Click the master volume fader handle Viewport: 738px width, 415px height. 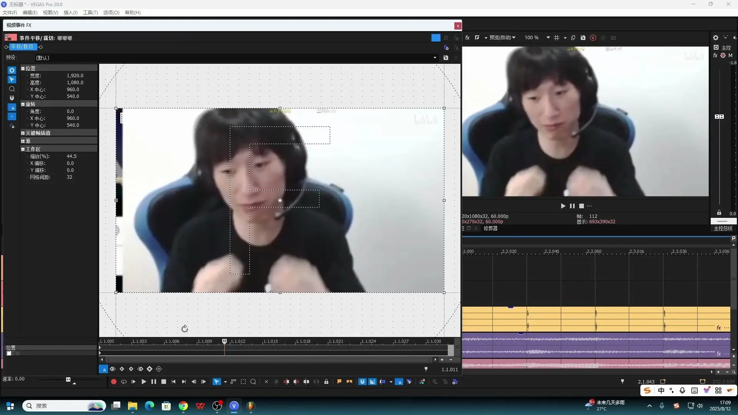(x=719, y=116)
